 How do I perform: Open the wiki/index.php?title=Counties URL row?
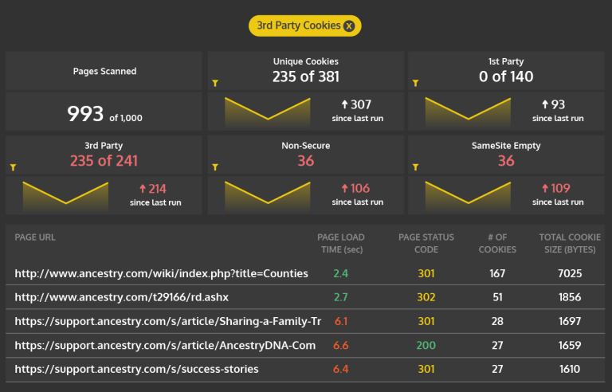pyautogui.click(x=161, y=273)
